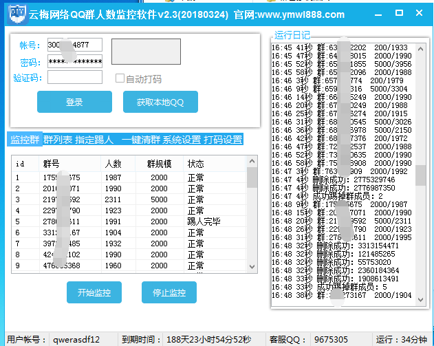This screenshot has width=434, height=346.
Task: Click 获取本地QQ button
Action: 160,102
